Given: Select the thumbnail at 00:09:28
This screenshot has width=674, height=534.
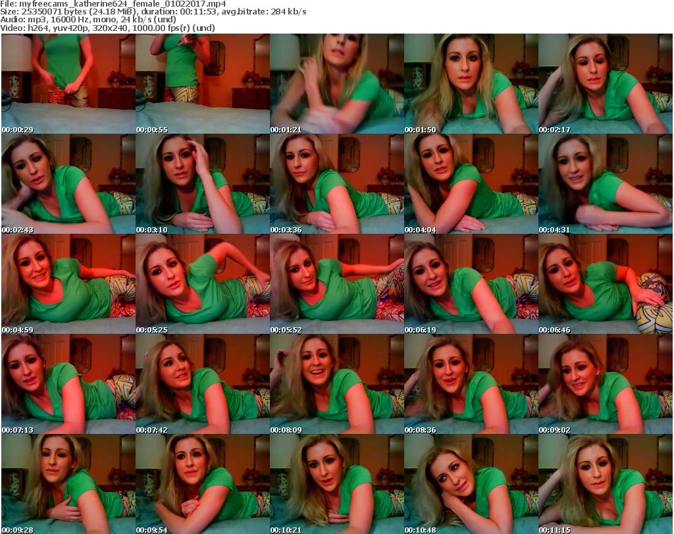Looking at the screenshot, I should (68, 484).
